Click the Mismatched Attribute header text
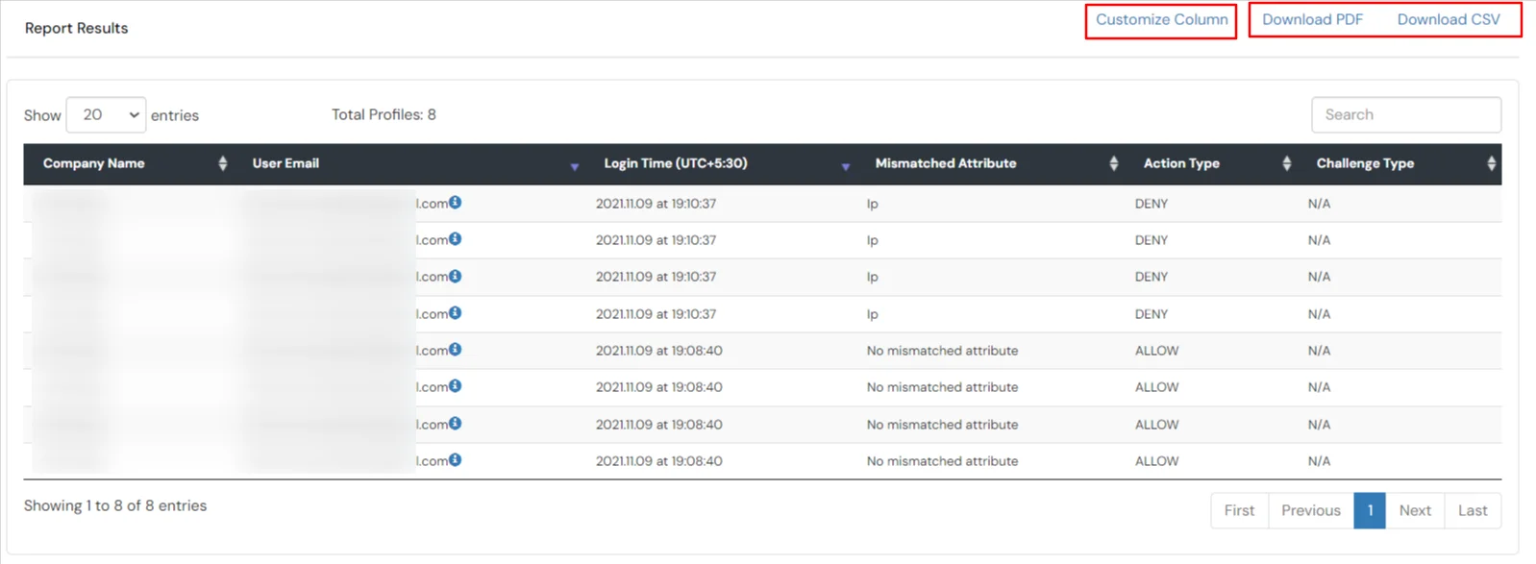Screen dimensions: 1536x564 pyautogui.click(x=946, y=163)
